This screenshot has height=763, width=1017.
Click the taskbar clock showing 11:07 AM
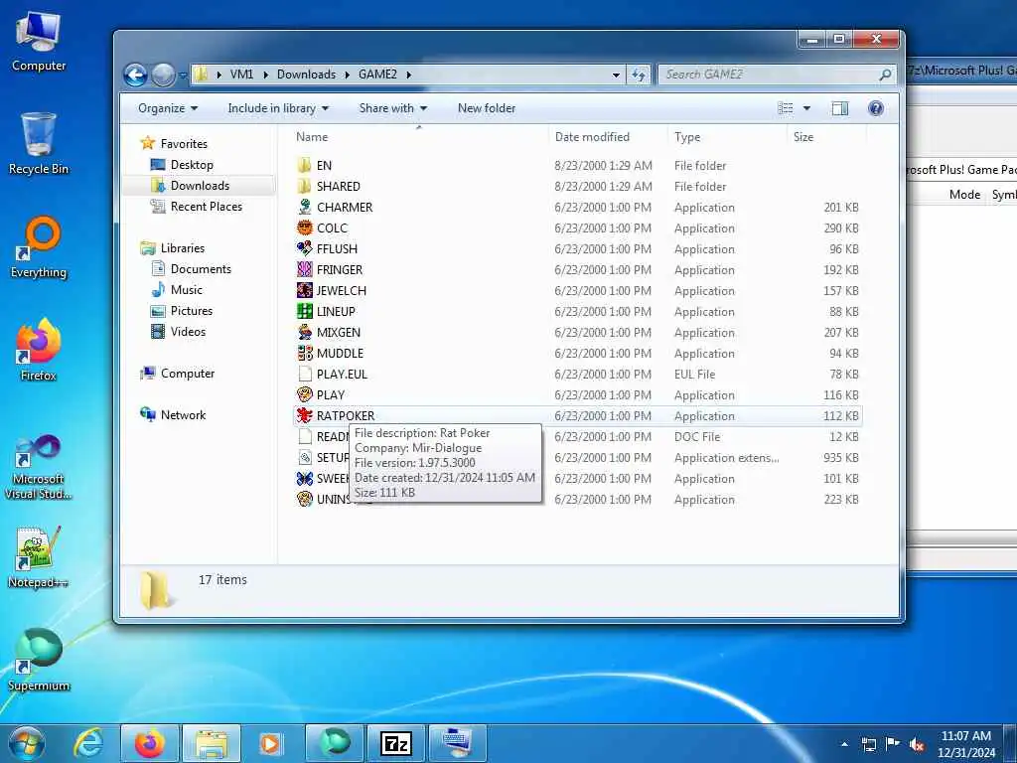(x=965, y=744)
